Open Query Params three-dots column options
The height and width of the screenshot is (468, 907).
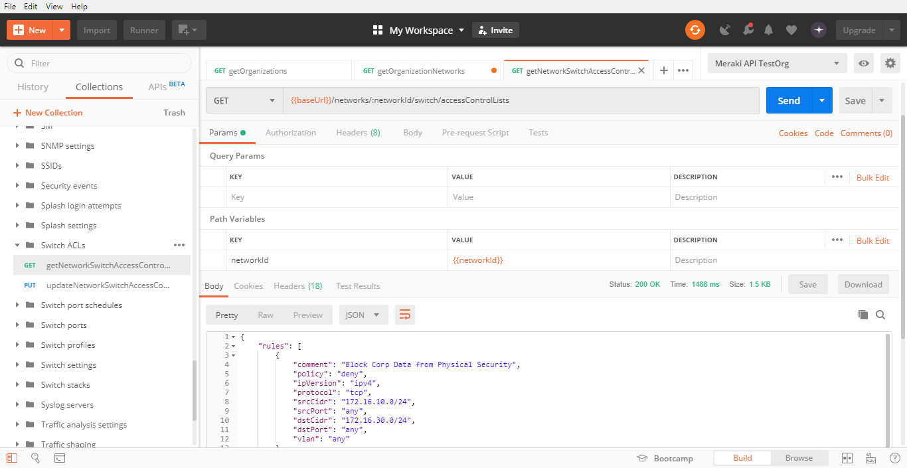[x=837, y=177]
